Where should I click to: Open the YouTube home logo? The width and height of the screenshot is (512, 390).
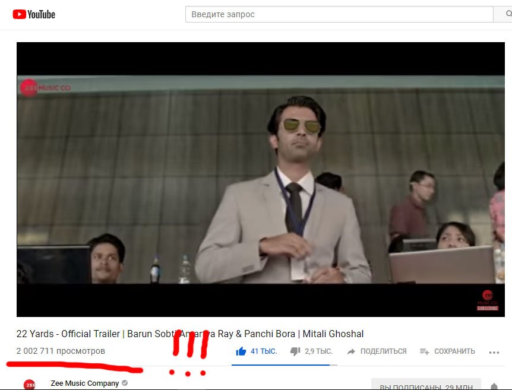[34, 14]
